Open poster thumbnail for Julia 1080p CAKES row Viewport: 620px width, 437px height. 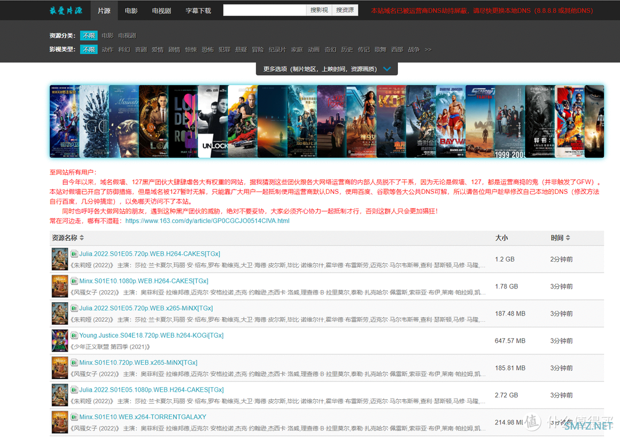pyautogui.click(x=60, y=395)
